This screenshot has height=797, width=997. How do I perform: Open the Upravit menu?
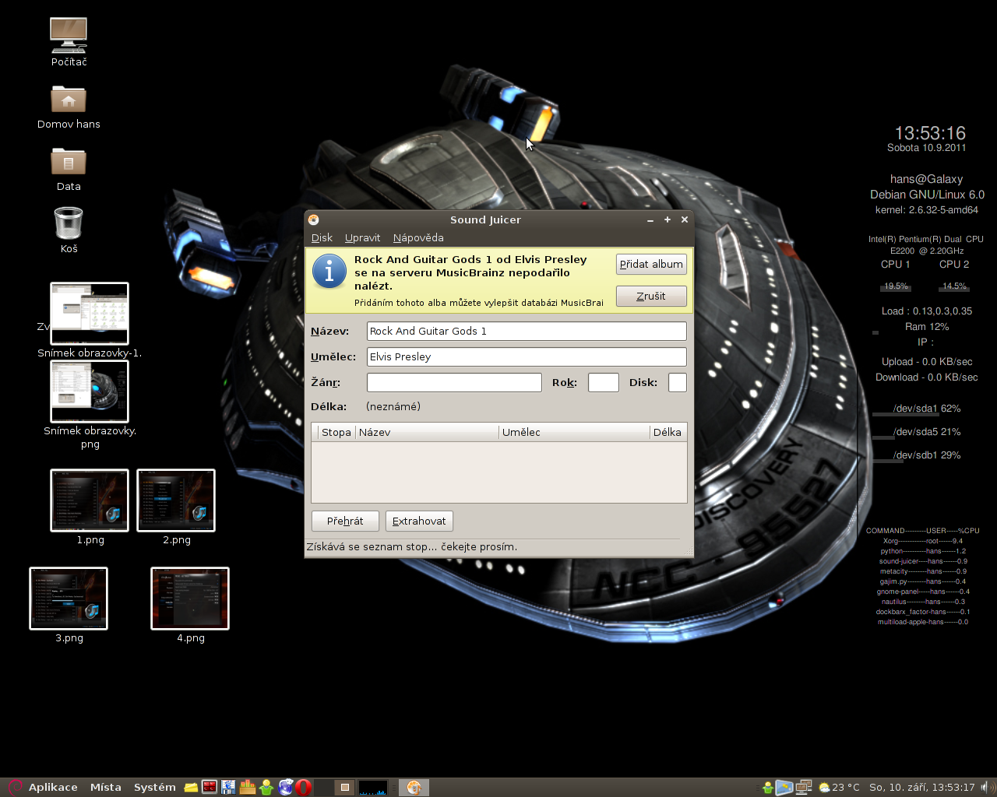pos(362,238)
